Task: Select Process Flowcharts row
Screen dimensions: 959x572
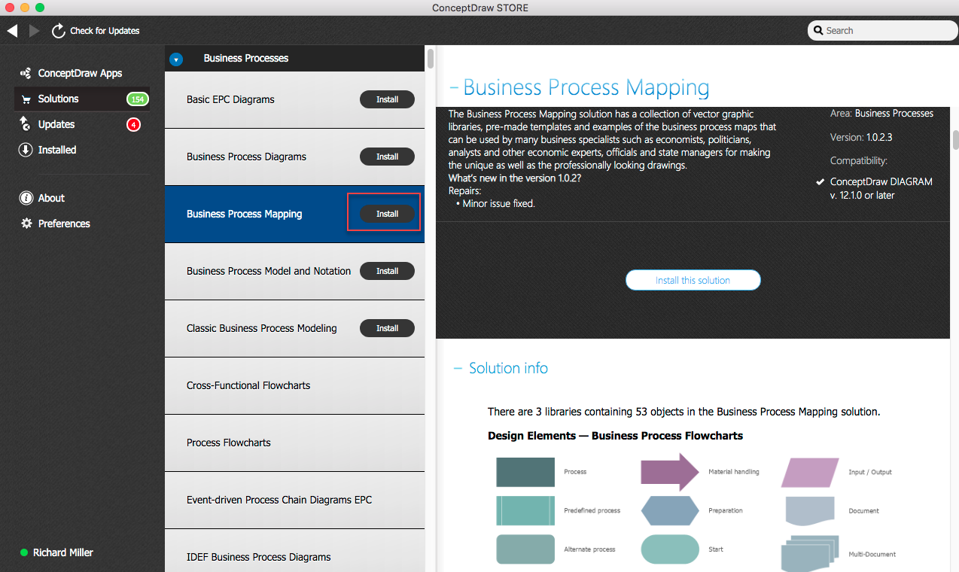Action: pyautogui.click(x=294, y=443)
